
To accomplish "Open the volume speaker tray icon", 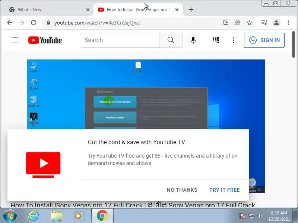I will [x=260, y=216].
